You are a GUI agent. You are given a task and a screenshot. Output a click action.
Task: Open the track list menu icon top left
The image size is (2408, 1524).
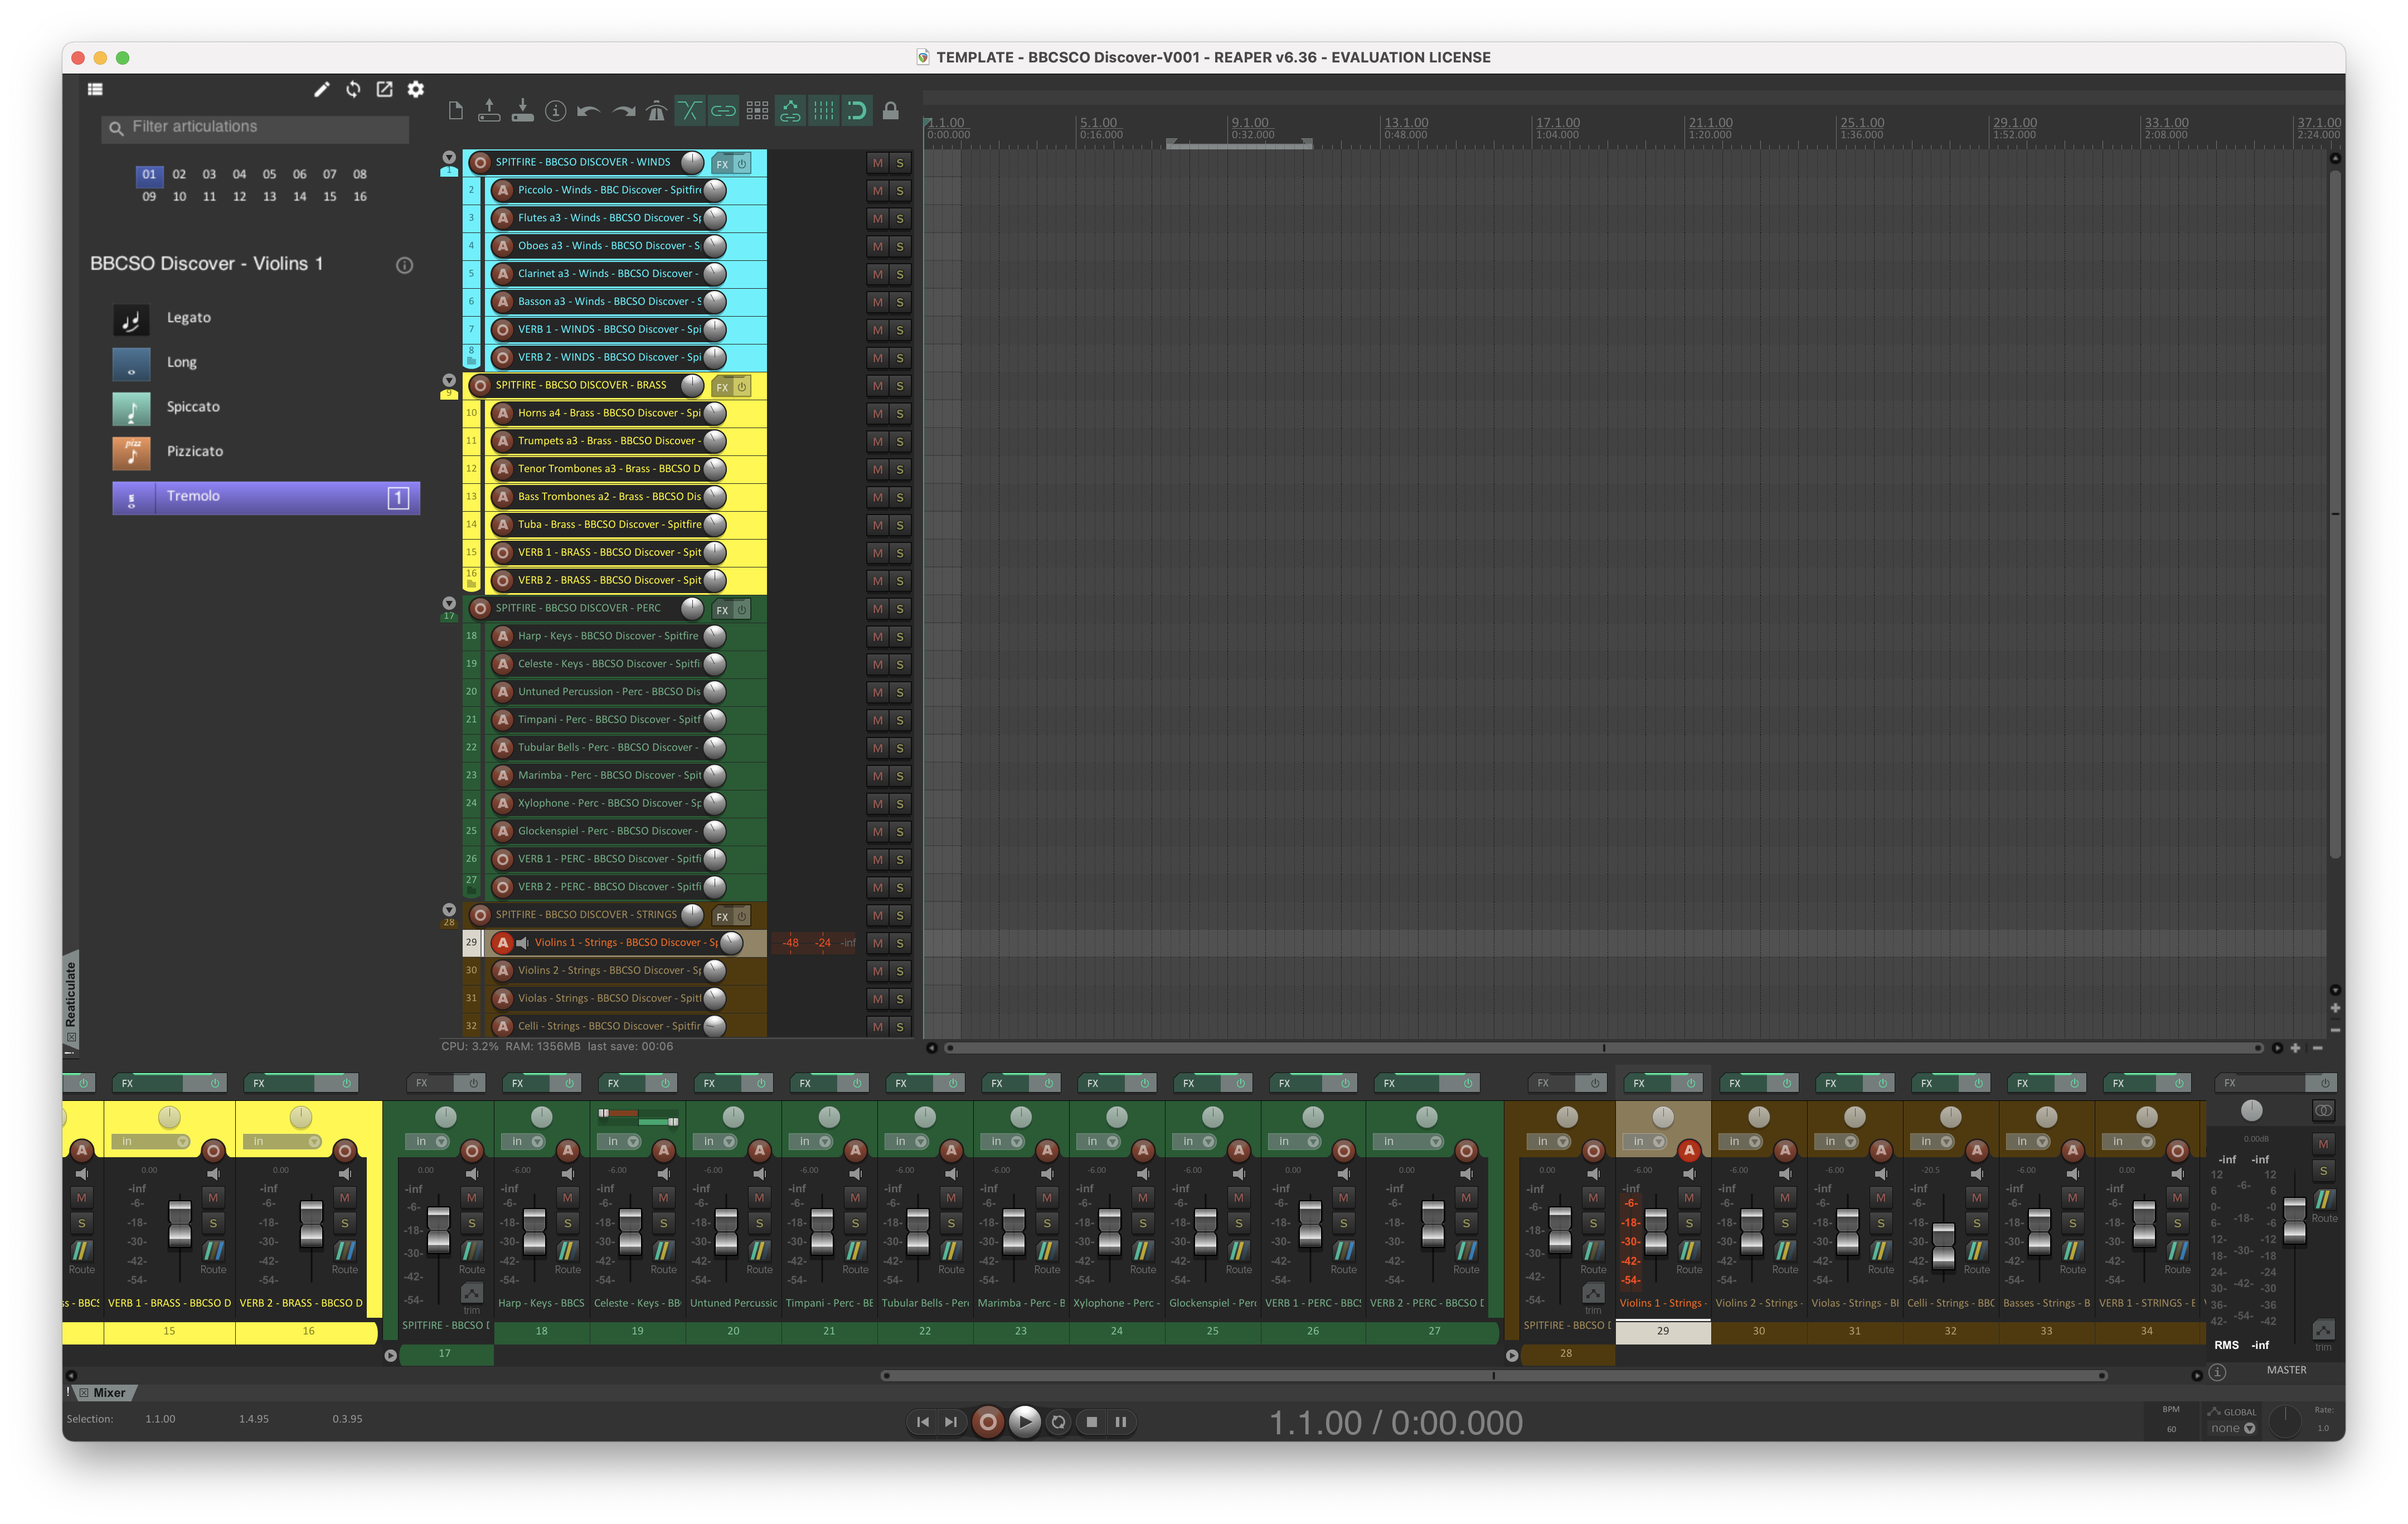coord(95,88)
